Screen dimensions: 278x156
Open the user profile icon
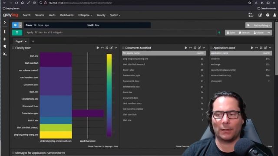pos(275,15)
